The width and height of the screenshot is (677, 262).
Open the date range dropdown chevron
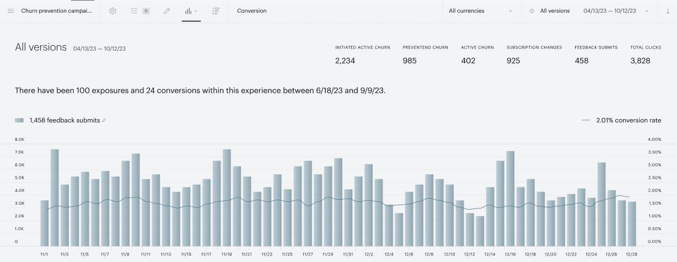pos(647,11)
